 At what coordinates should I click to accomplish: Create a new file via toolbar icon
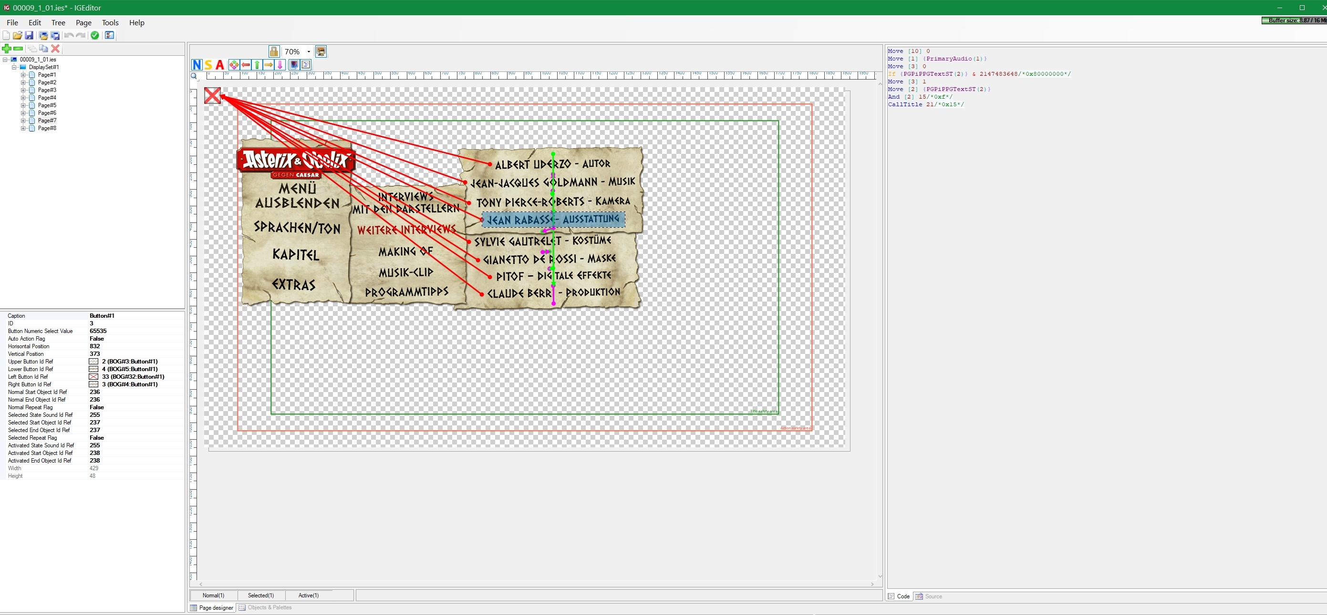click(x=6, y=36)
